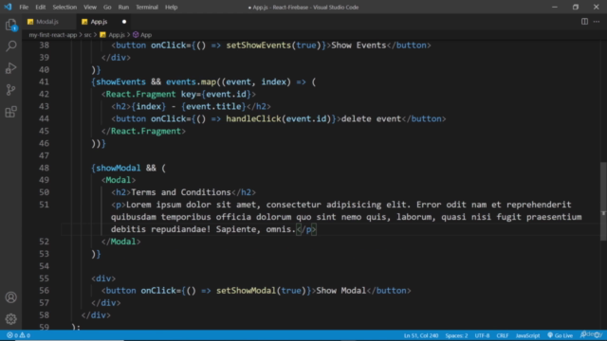Click the unsaved dot on App.js tab

pos(124,22)
